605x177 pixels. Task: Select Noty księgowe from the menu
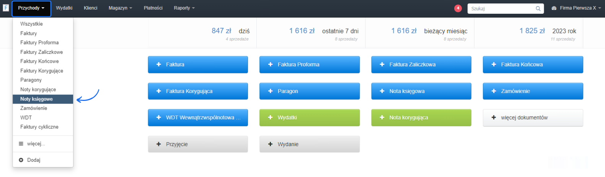click(x=37, y=99)
